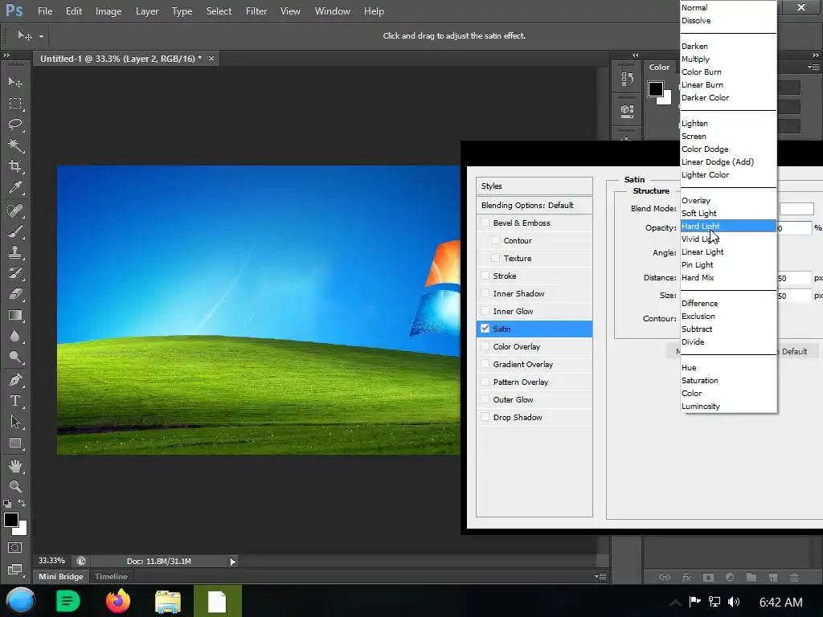Open the status bar info arrow
This screenshot has width=823, height=617.
(x=232, y=562)
